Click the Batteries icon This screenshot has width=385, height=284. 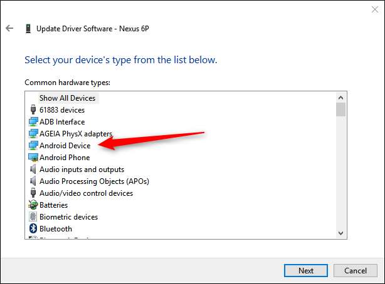[x=33, y=205]
